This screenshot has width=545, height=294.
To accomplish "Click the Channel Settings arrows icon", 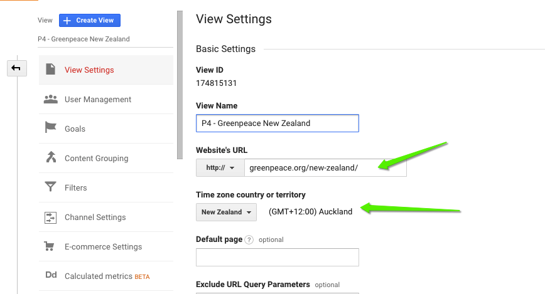I will [50, 218].
